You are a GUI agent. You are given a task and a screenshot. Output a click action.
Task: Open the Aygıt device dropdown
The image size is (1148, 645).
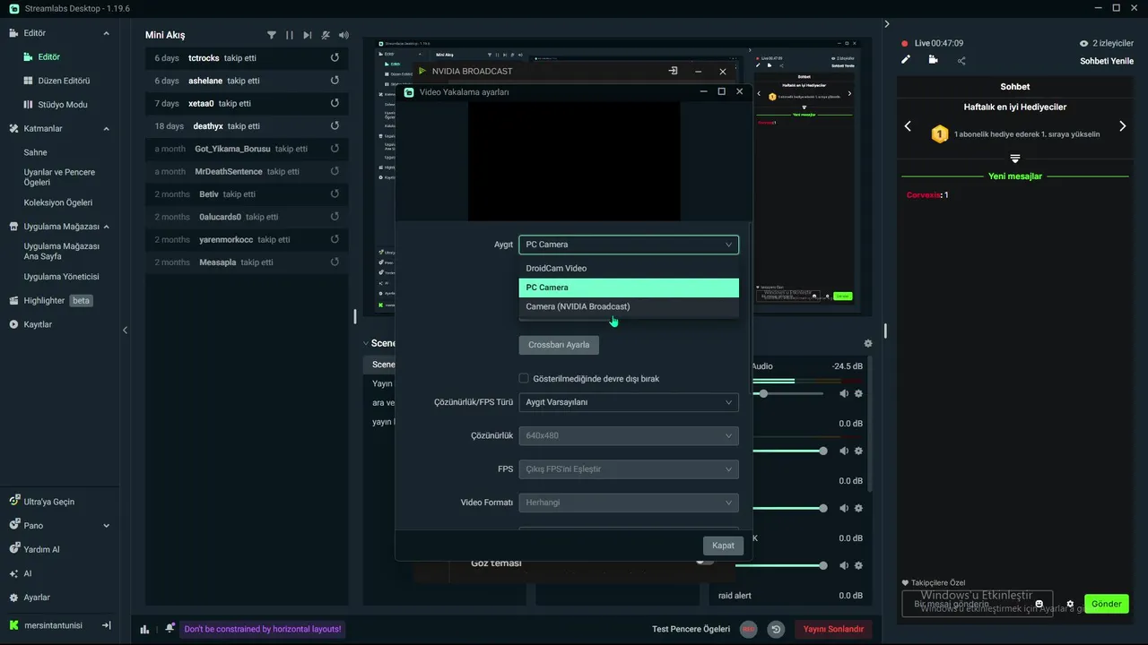[629, 244]
